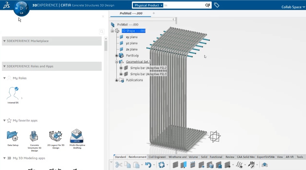The image size is (306, 170).
Task: Click the left panel vertical scrollbar
Action: click(106, 46)
